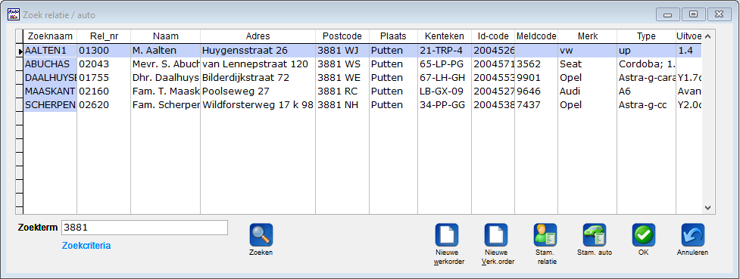740x279 pixels.
Task: Click the Type column header
Action: [x=647, y=36]
